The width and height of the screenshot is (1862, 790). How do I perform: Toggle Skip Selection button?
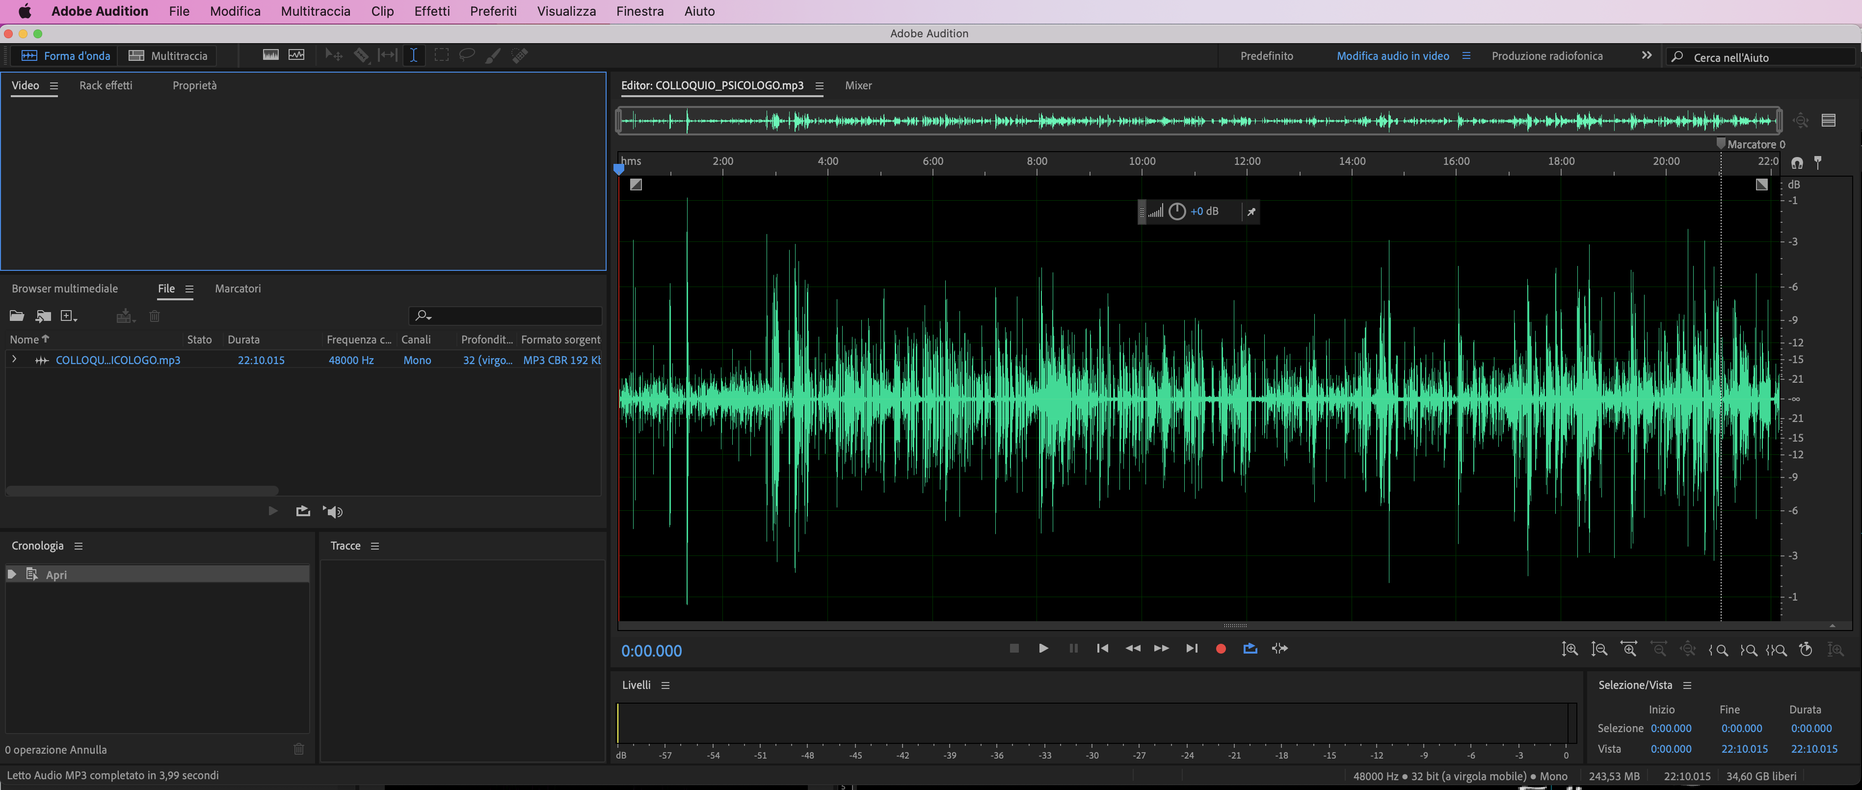pos(1279,648)
